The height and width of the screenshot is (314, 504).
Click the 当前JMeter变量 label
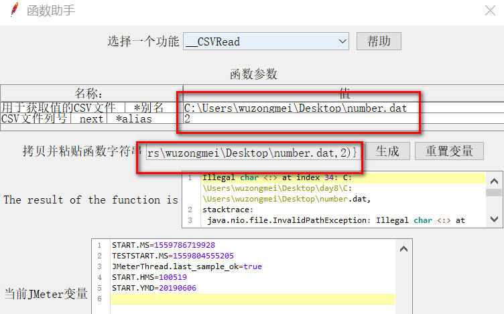point(46,294)
